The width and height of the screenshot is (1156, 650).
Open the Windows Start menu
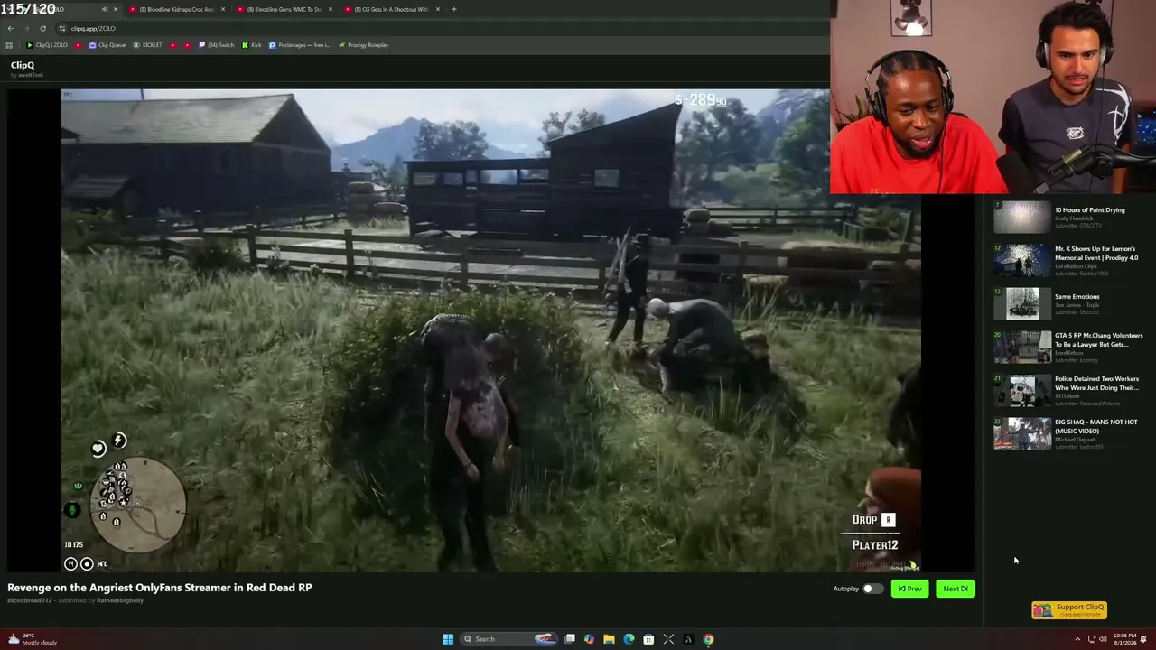point(448,639)
